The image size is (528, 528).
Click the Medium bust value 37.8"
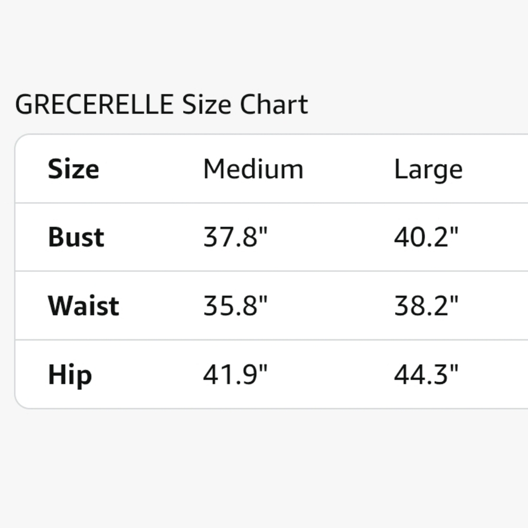[x=235, y=238]
